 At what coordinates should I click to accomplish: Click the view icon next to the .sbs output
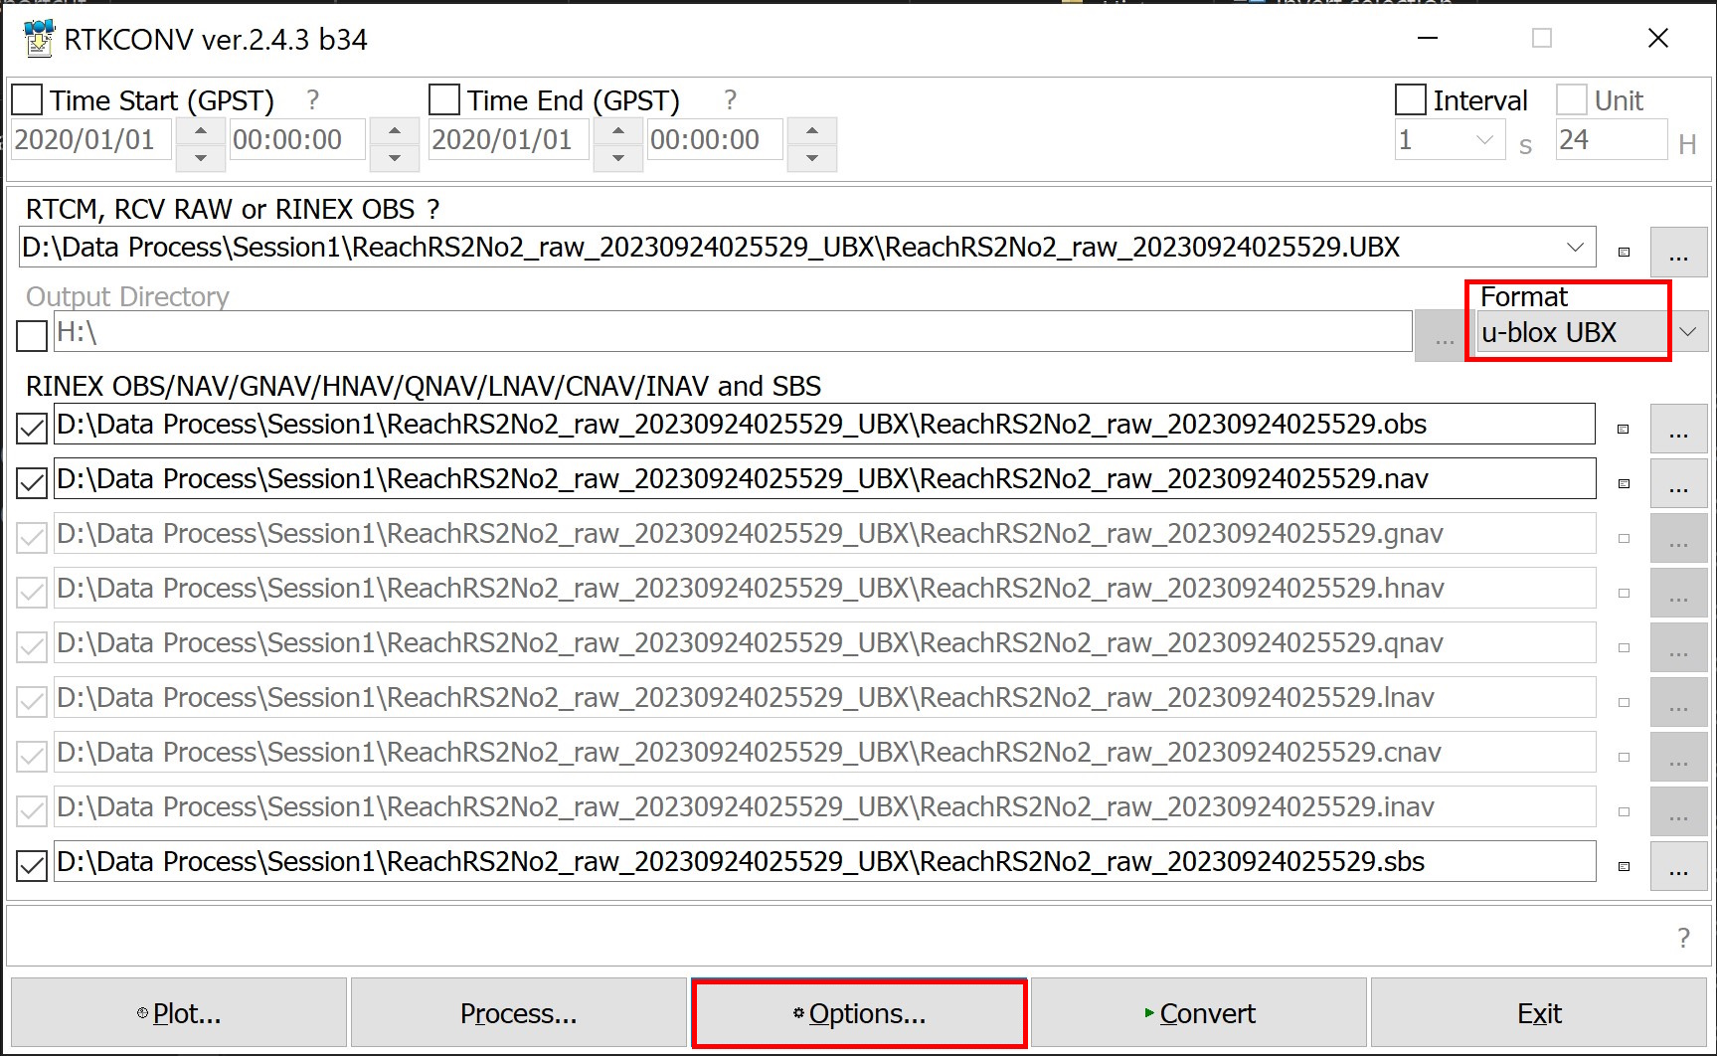pyautogui.click(x=1624, y=866)
